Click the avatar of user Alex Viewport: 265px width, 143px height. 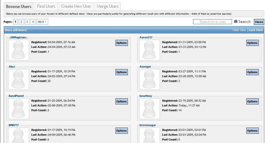[x=19, y=79]
